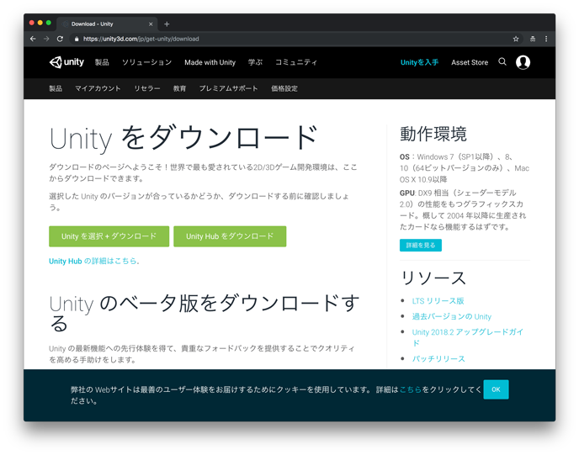Click こちら link in cookie banner

point(410,389)
